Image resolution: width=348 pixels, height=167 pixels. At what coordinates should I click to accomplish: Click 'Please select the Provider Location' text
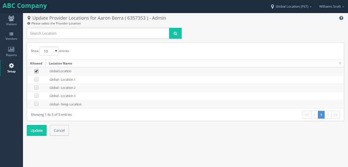[56, 23]
